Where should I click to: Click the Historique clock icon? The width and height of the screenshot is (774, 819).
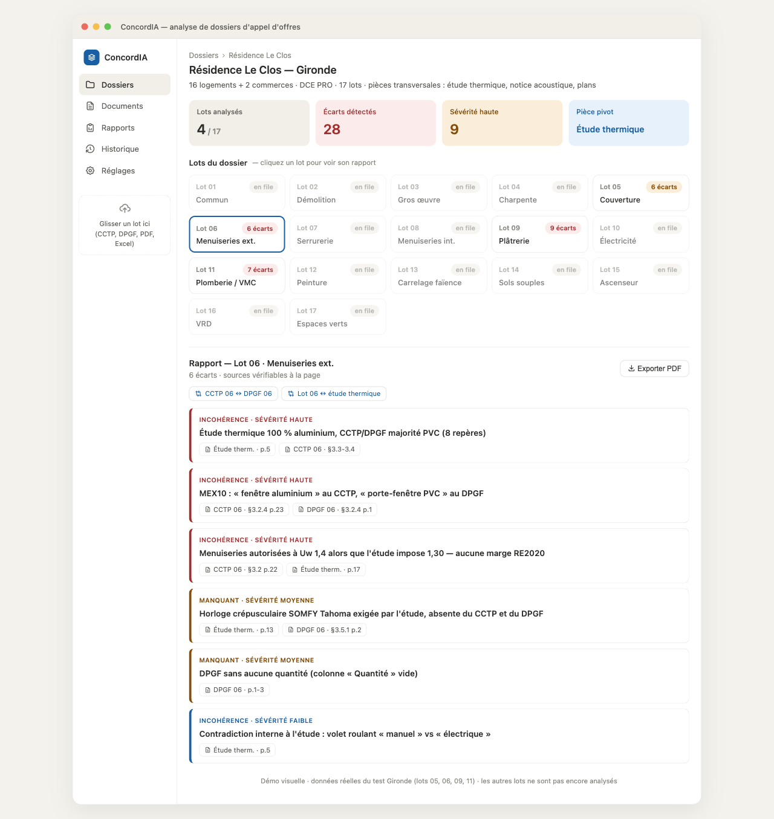click(x=90, y=149)
